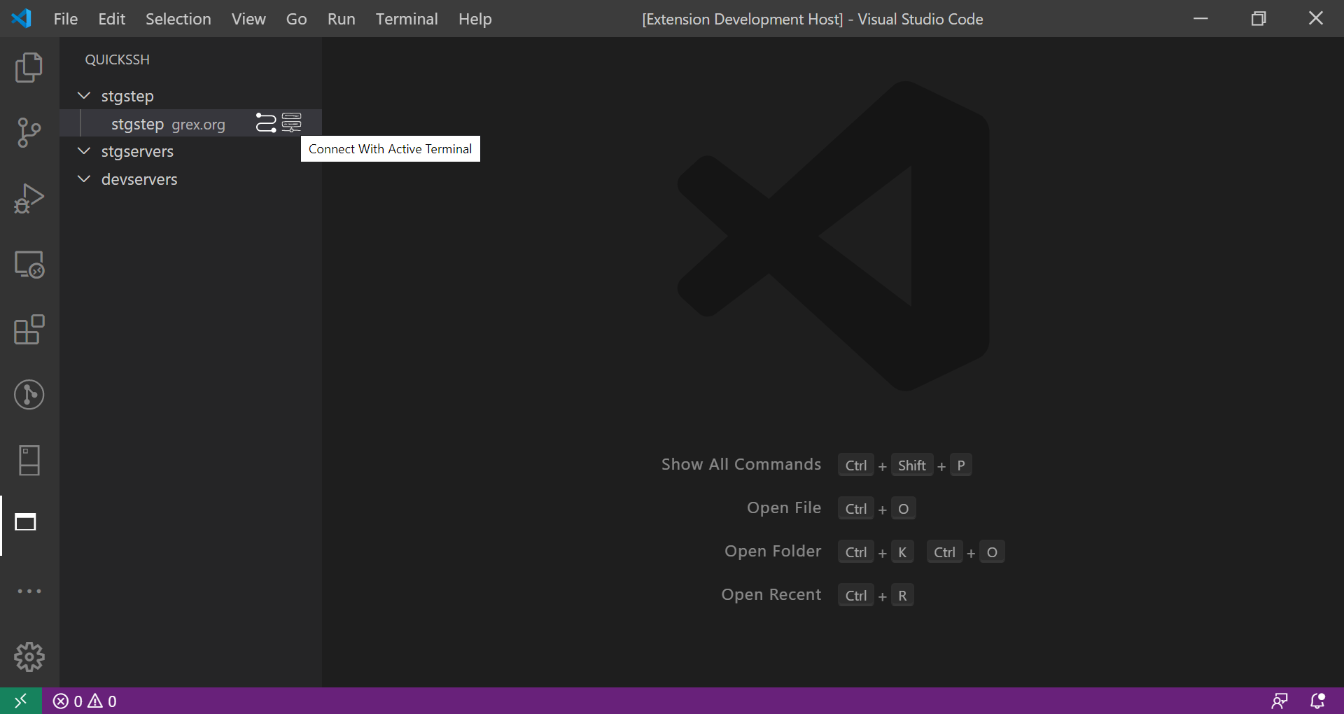
Task: Open the Explorer view in activity bar
Action: 29,67
